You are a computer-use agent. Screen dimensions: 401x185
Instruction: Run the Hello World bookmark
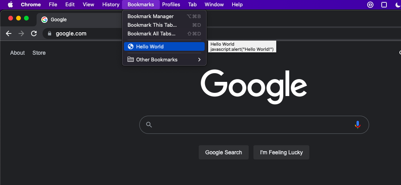(x=150, y=46)
